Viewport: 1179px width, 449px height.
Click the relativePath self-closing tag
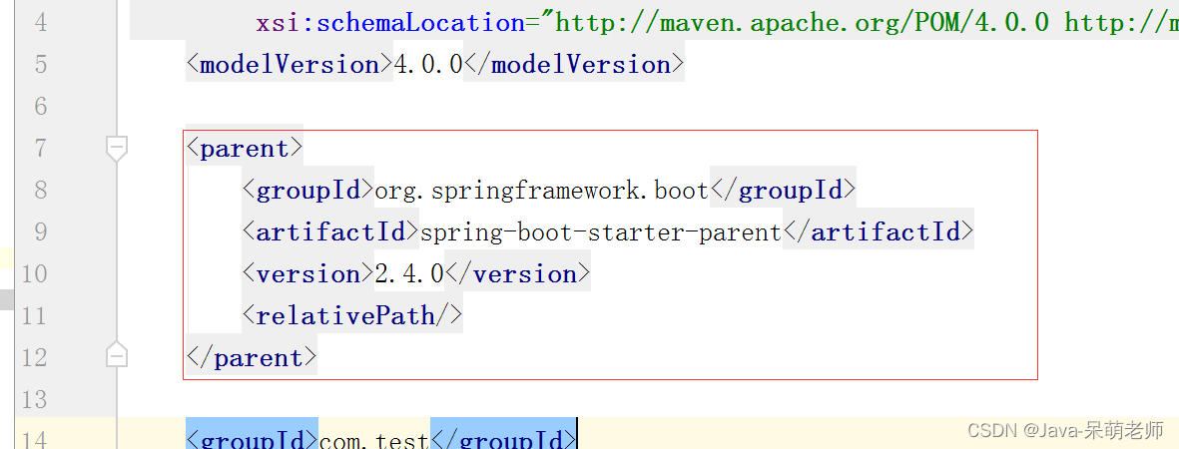351,316
